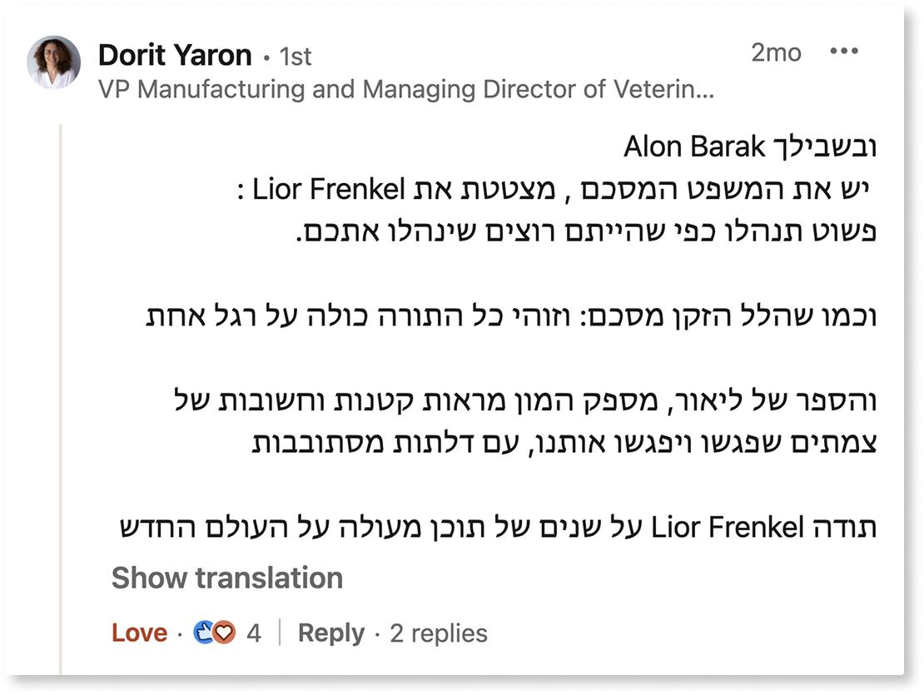Show translation of the Hebrew comment

[226, 576]
